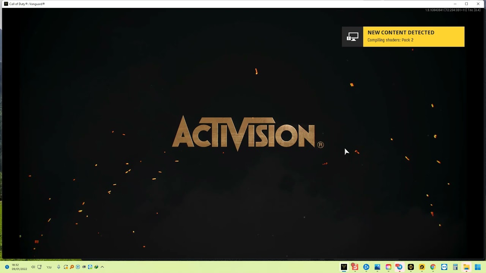Screen dimensions: 486x273
Task: Open the NVIDIA tray icon
Action: coord(84,267)
